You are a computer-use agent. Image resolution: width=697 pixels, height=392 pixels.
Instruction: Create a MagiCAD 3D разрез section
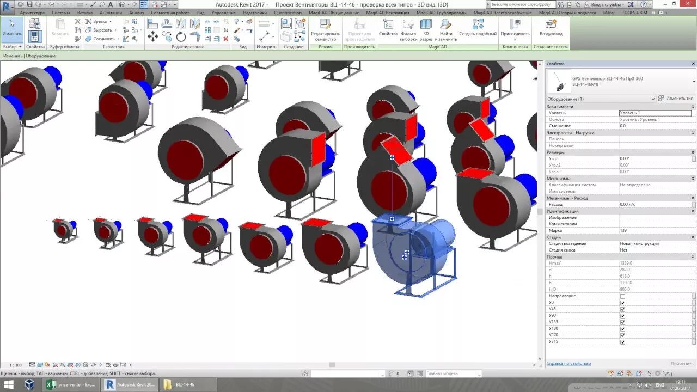coord(426,30)
